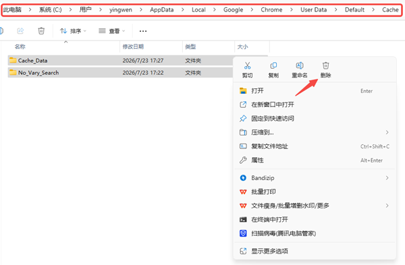Click the Copy icon in context menu
Viewport: 405px width, 265px height.
[x=273, y=65]
